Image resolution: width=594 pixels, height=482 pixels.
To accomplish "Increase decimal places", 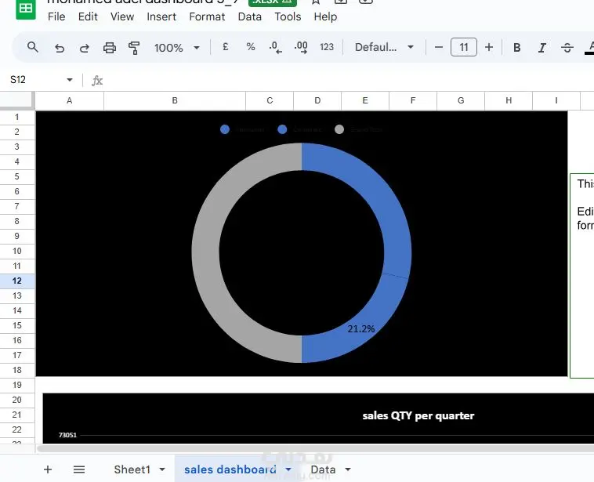I will 301,47.
